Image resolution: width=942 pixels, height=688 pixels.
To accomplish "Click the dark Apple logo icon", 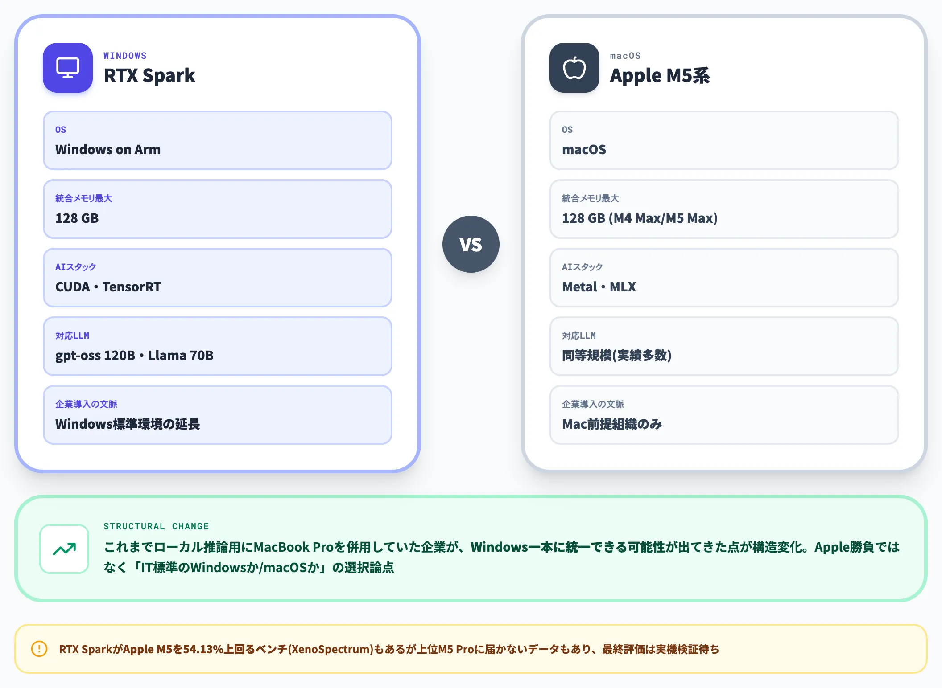I will (574, 68).
